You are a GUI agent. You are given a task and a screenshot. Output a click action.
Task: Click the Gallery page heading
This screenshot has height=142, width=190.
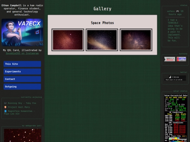click(102, 9)
